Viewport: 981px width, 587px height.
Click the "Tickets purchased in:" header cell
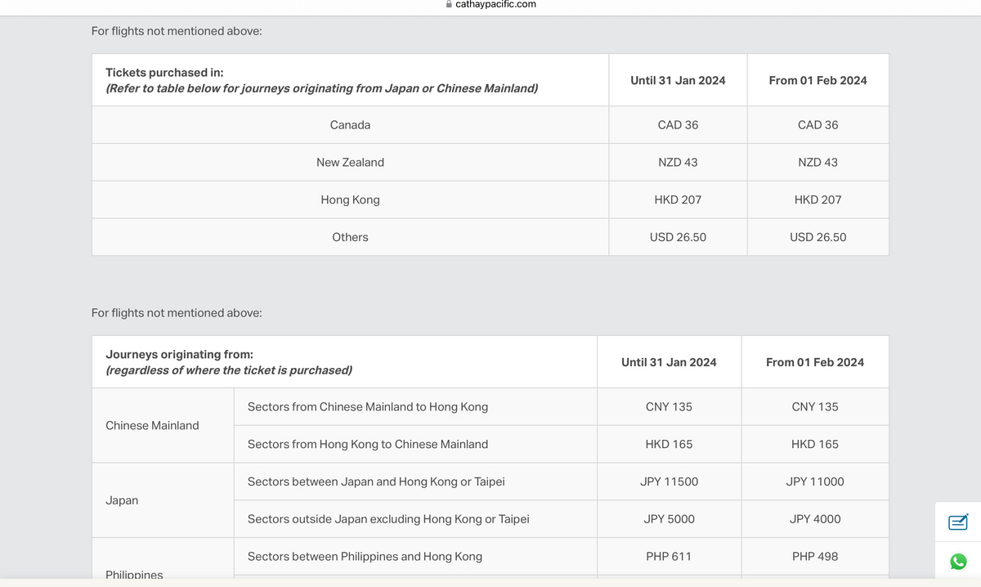164,73
